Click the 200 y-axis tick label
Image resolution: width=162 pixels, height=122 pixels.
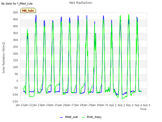click(15, 54)
